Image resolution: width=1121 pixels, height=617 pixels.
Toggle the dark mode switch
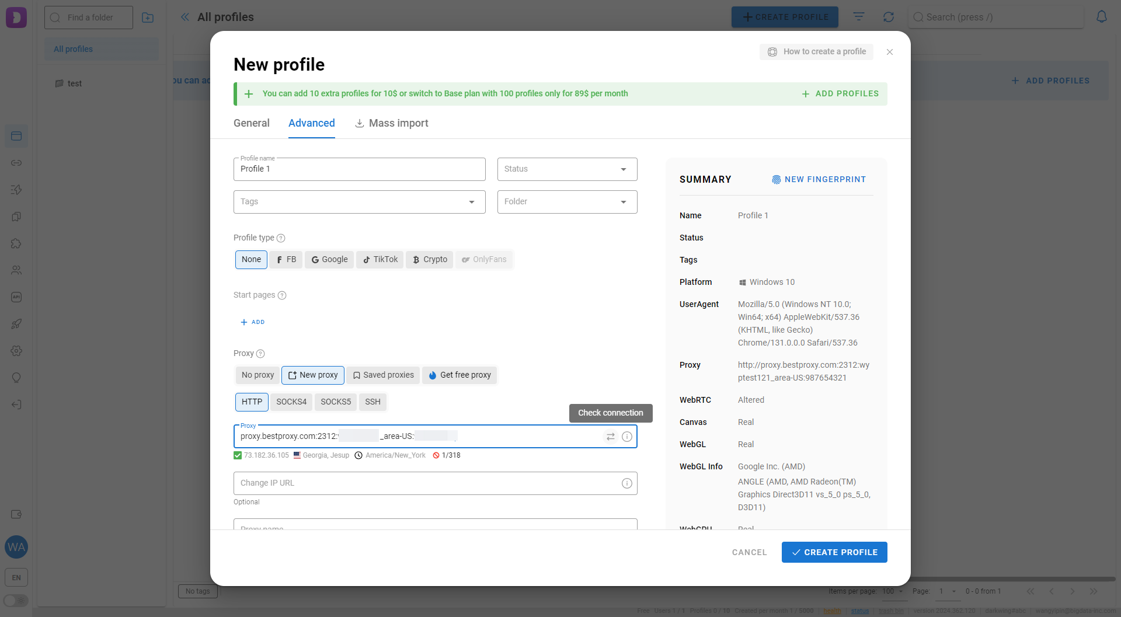coord(16,601)
